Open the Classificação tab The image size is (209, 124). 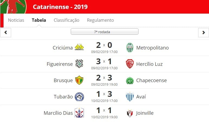(x=66, y=20)
